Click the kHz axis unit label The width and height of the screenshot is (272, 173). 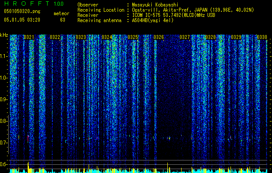click(x=4, y=35)
